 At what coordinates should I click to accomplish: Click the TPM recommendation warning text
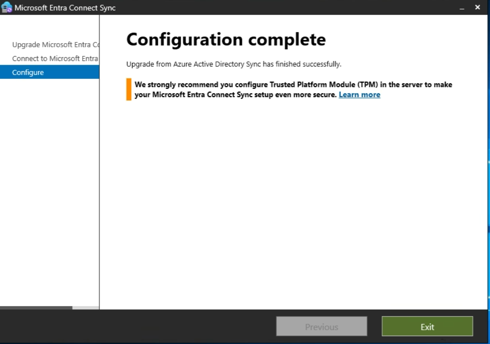click(291, 89)
